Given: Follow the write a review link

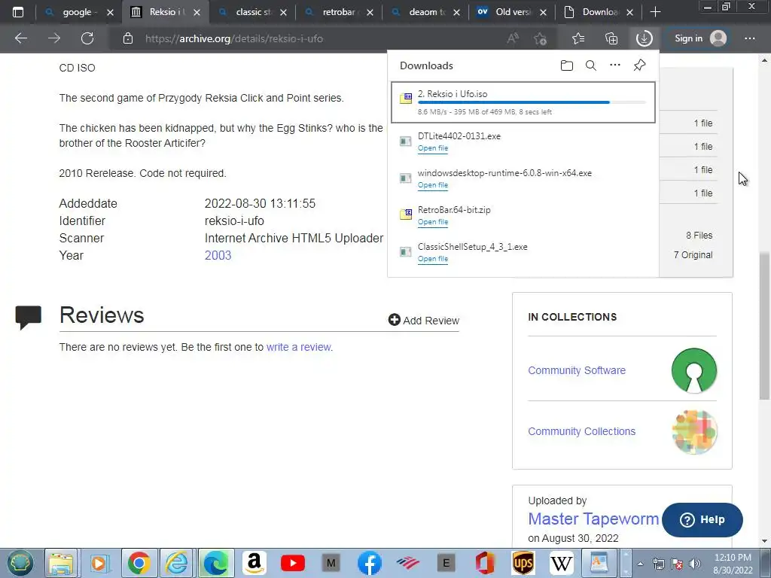Looking at the screenshot, I should 299,347.
